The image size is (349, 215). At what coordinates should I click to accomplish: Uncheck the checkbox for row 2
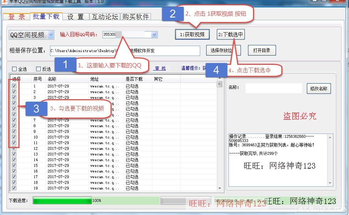[x=14, y=91]
